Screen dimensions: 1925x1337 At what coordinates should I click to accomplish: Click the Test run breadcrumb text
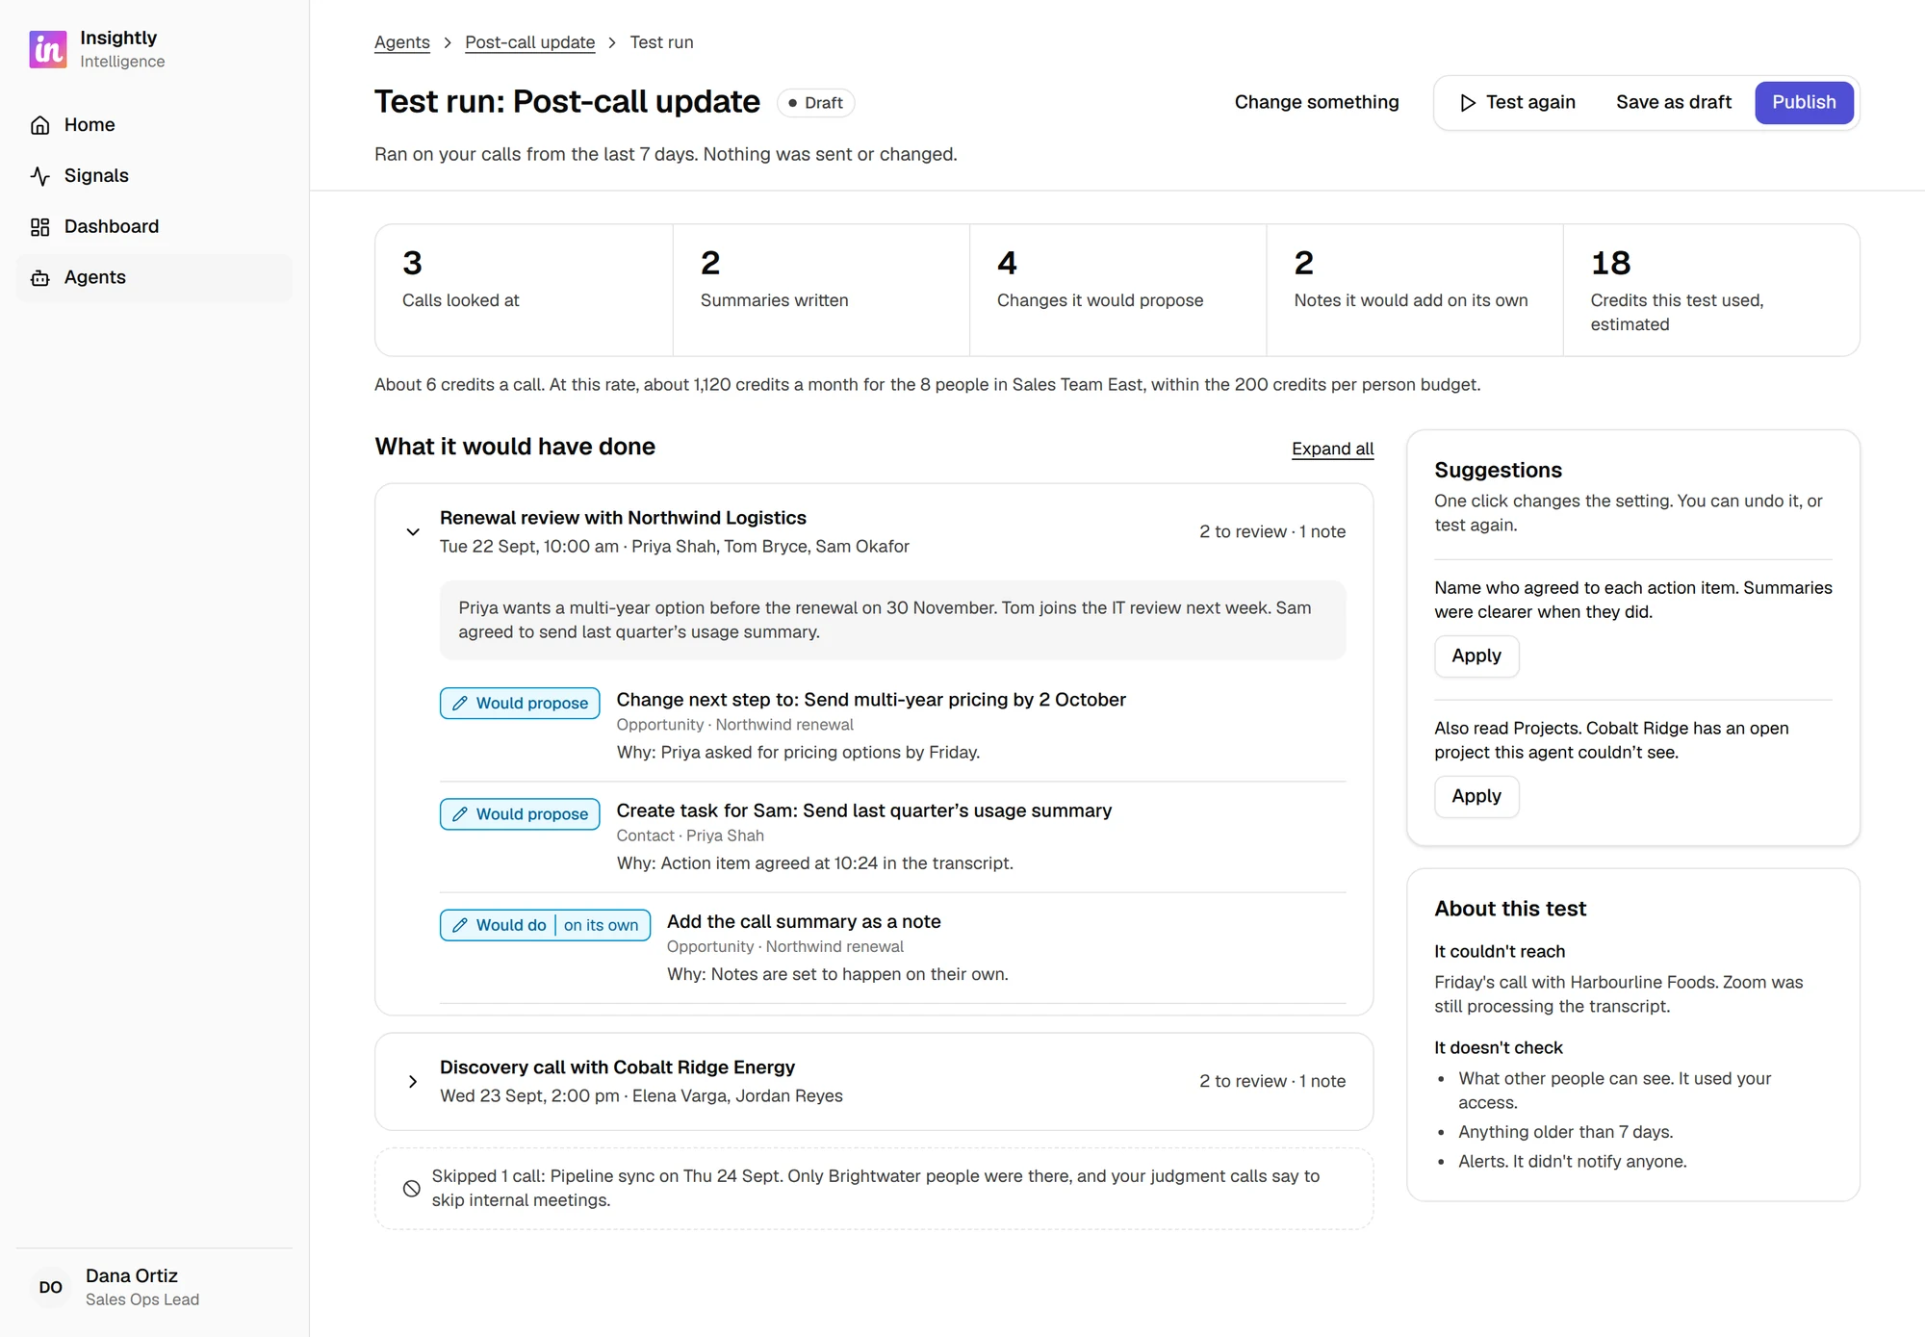(x=661, y=42)
